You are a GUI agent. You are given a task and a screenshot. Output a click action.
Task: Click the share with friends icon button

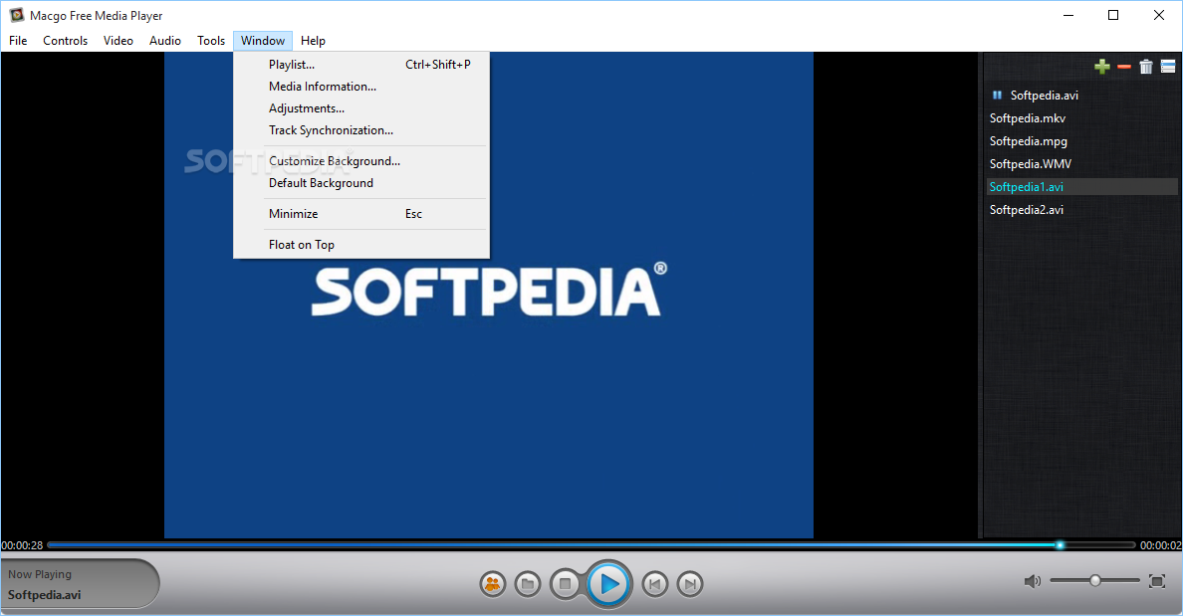[493, 583]
